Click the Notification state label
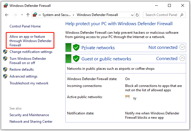This screenshot has height=131, width=191. 81,113
